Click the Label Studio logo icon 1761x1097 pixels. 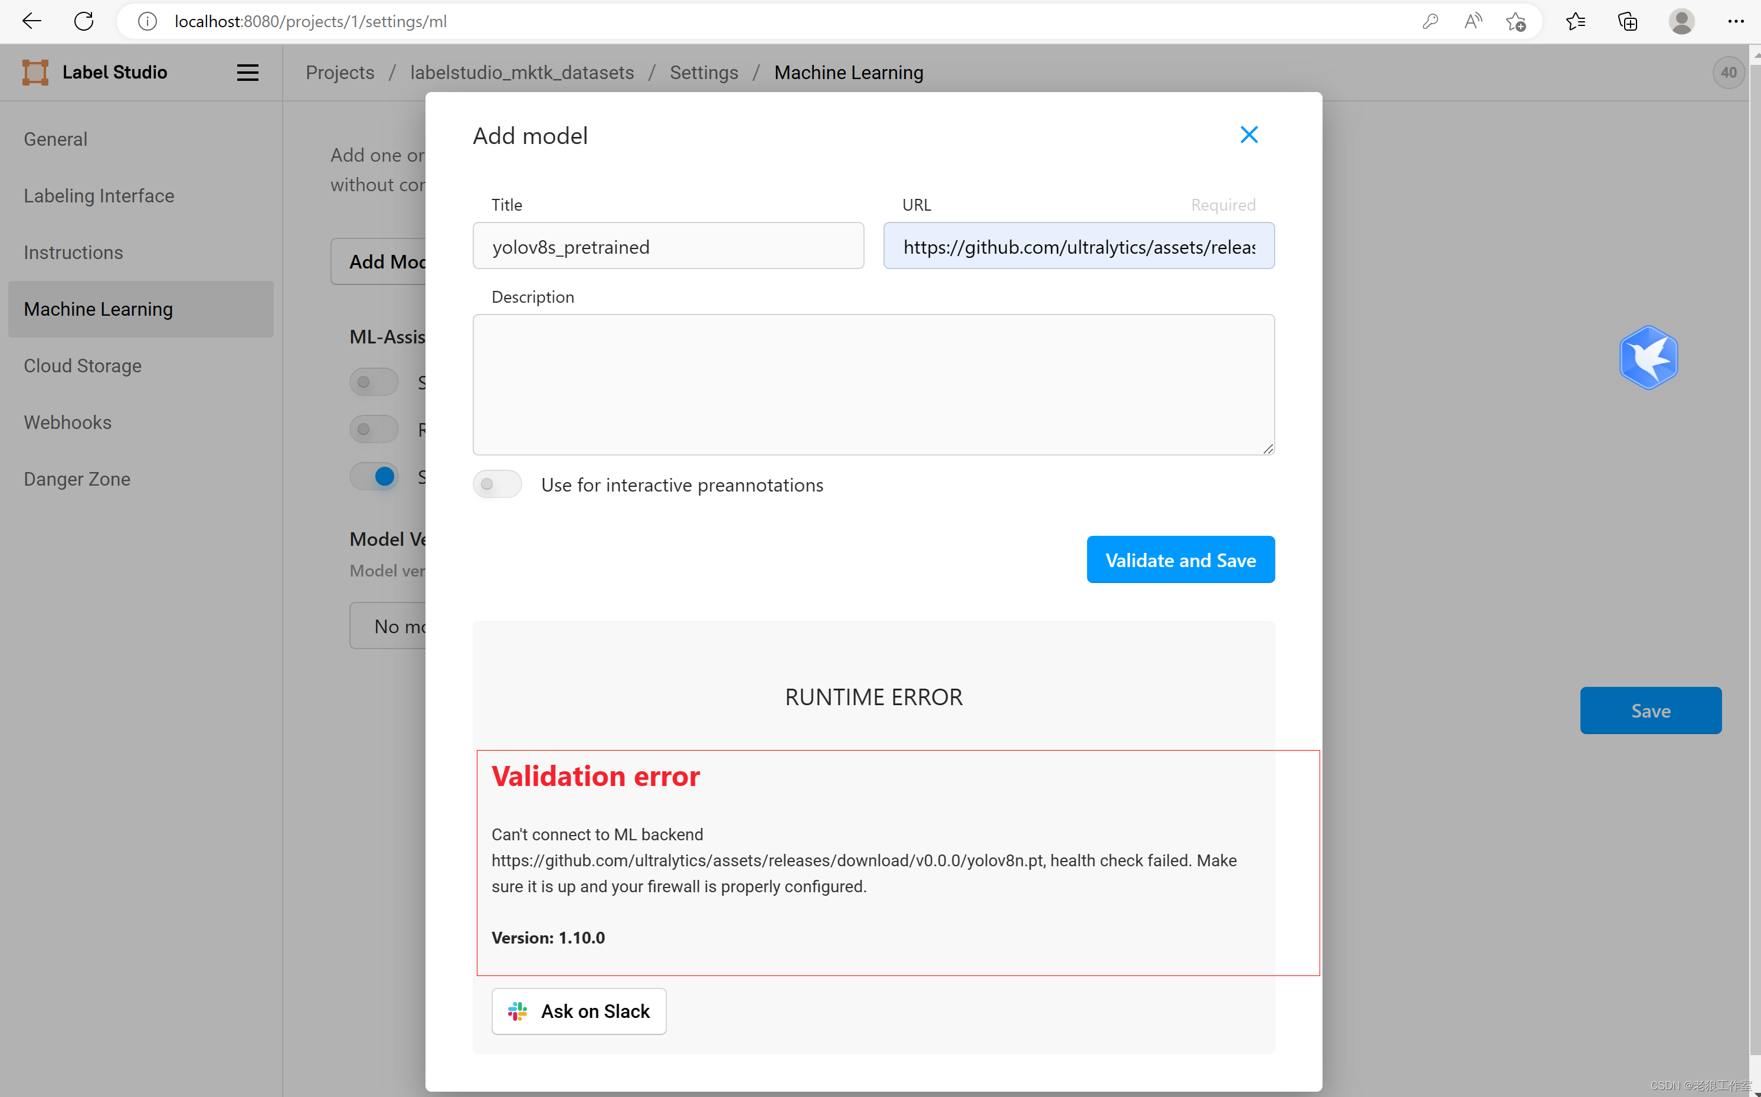(35, 73)
